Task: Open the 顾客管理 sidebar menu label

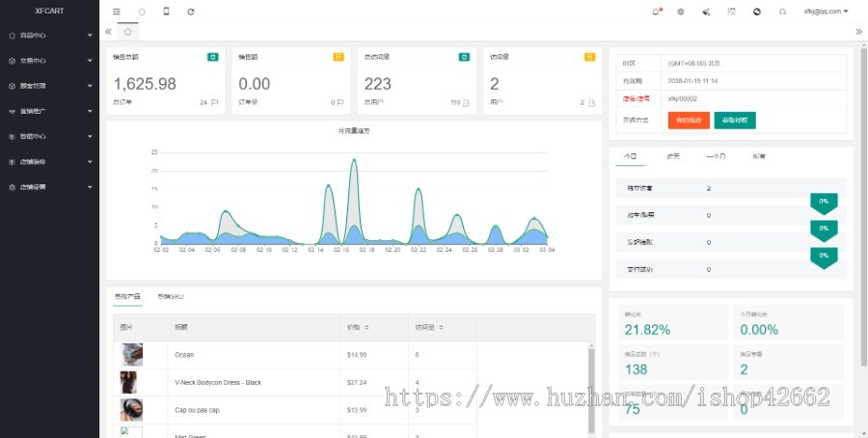Action: pyautogui.click(x=33, y=86)
